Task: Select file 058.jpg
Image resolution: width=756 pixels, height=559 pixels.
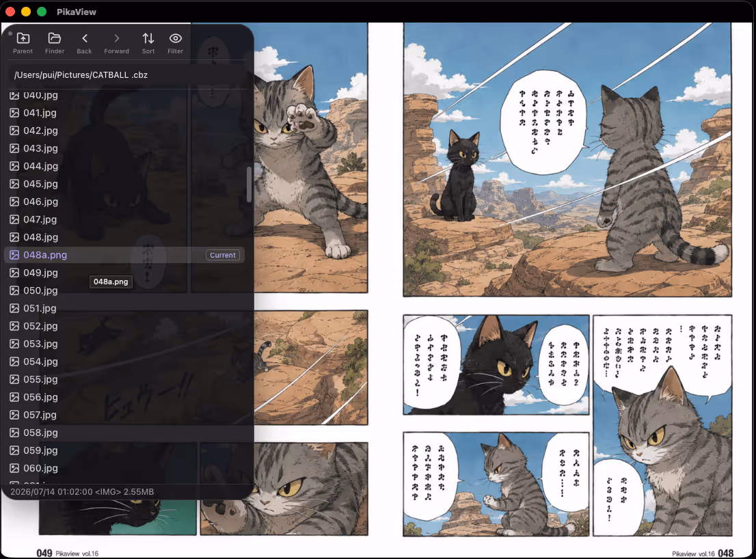Action: (x=124, y=433)
